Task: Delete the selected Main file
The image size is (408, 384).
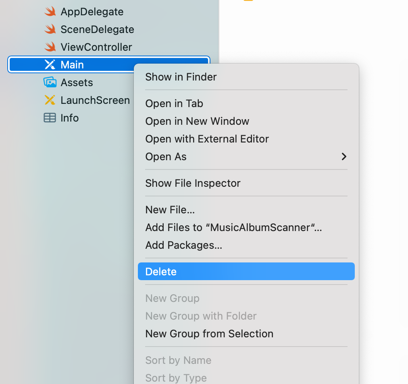Action: 246,272
